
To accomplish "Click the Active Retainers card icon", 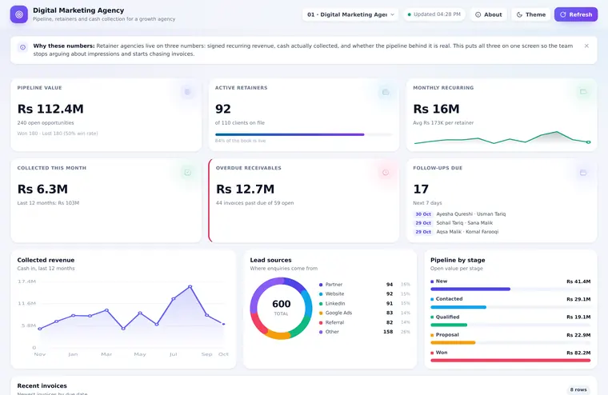I will (x=386, y=92).
